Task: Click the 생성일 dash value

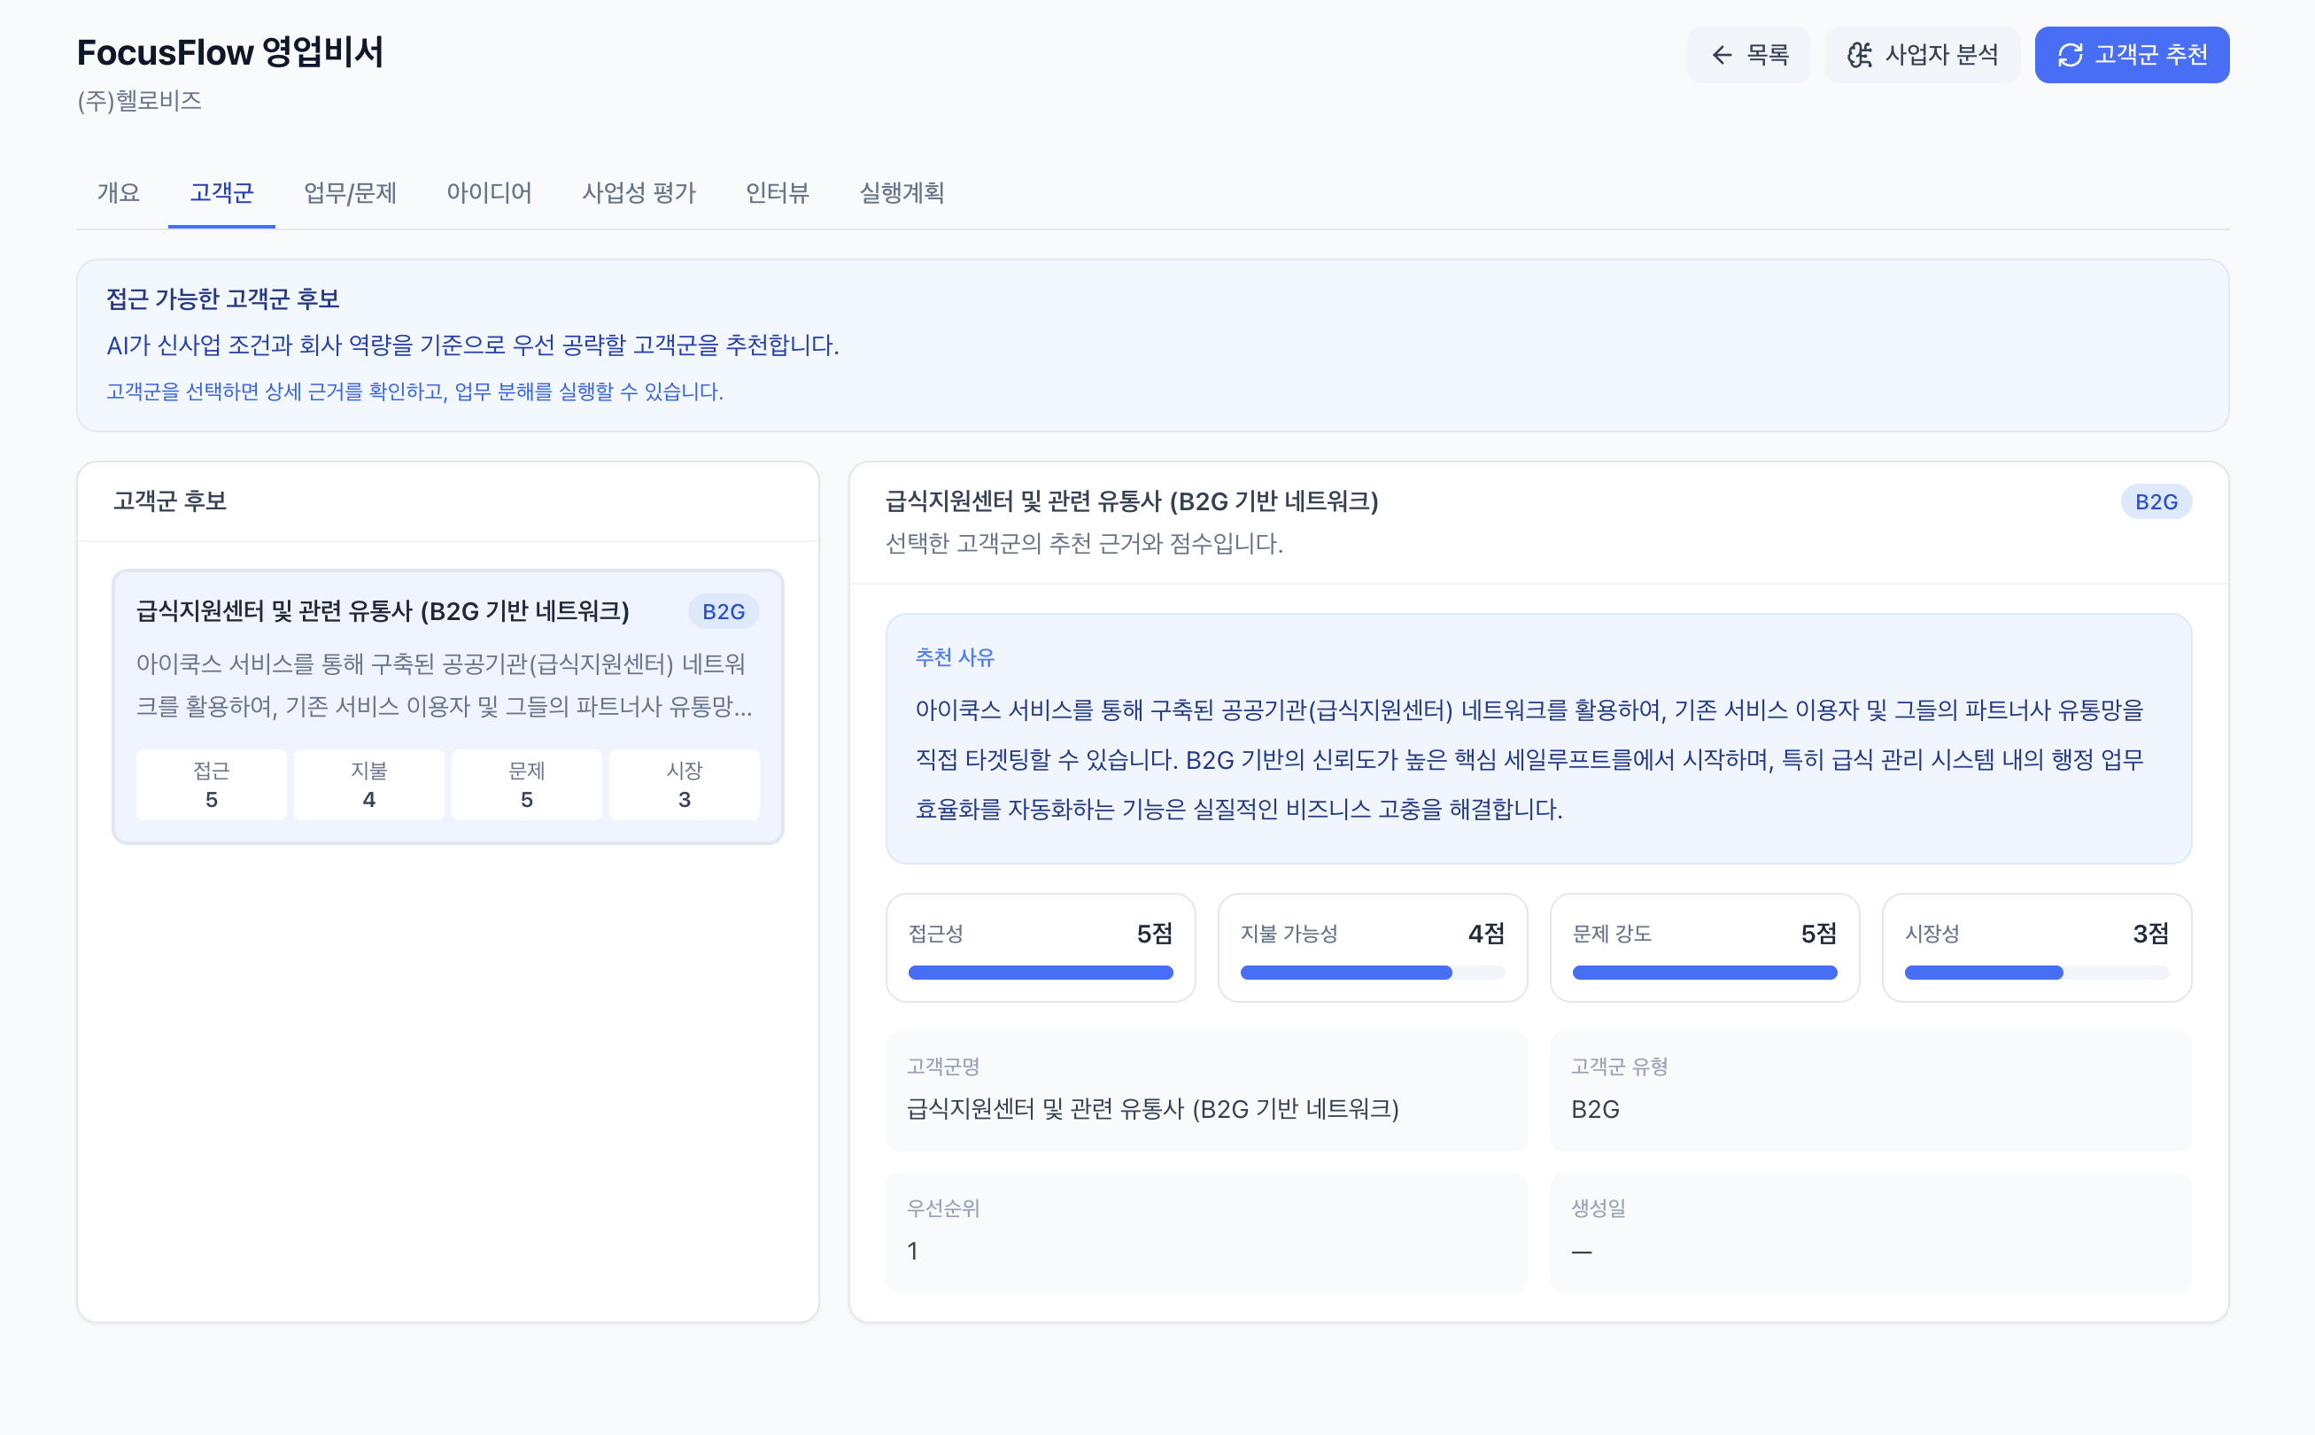Action: point(1582,1252)
